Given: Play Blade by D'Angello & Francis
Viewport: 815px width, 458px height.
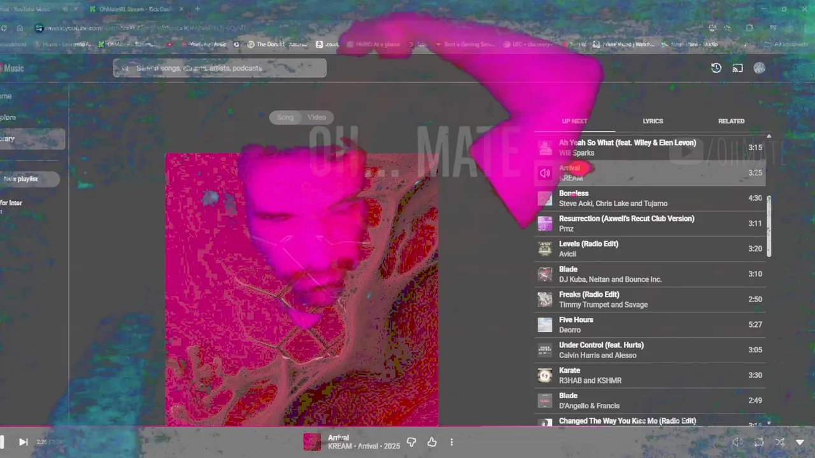Looking at the screenshot, I should (649, 401).
